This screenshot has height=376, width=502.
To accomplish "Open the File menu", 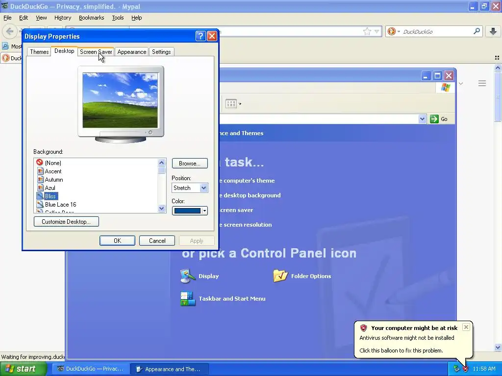I will click(x=7, y=18).
